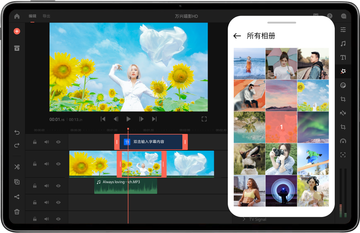Go back from 所有相册 album view
The image size is (360, 233).
238,36
